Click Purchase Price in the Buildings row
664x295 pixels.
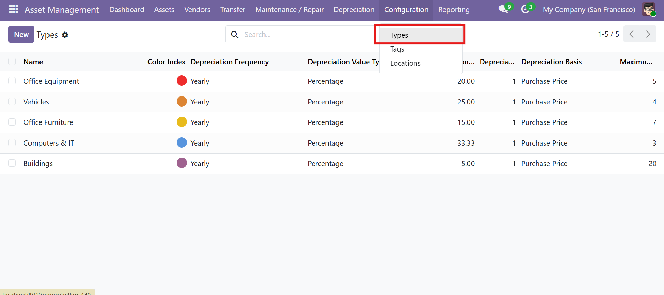544,163
